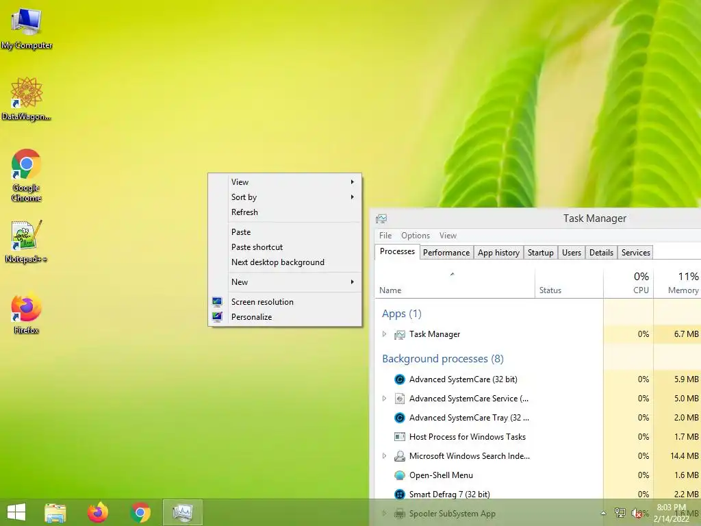This screenshot has height=526, width=701.
Task: Sort processes by Name column
Action: click(x=455, y=284)
